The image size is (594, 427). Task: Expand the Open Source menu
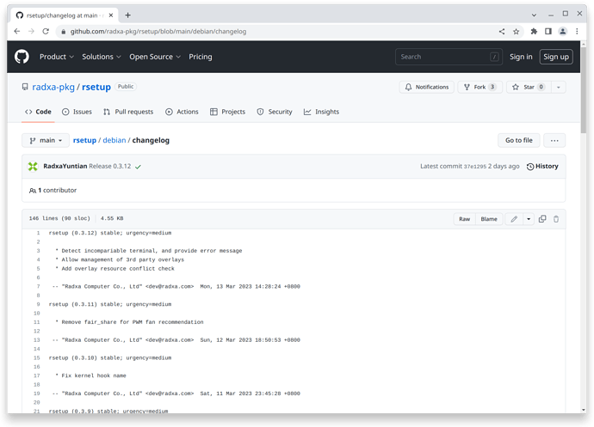[155, 57]
